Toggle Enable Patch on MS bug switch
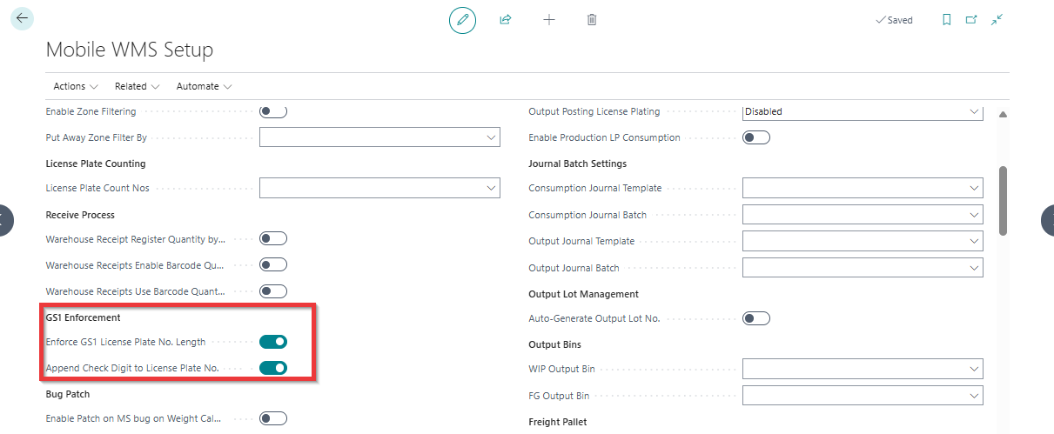Viewport: 1054px width, 434px height. (x=273, y=418)
